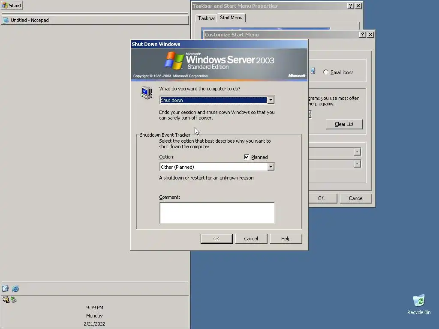Screen dimensions: 439x329
Task: Open the Recycle Bin desktop icon
Action: click(x=419, y=305)
